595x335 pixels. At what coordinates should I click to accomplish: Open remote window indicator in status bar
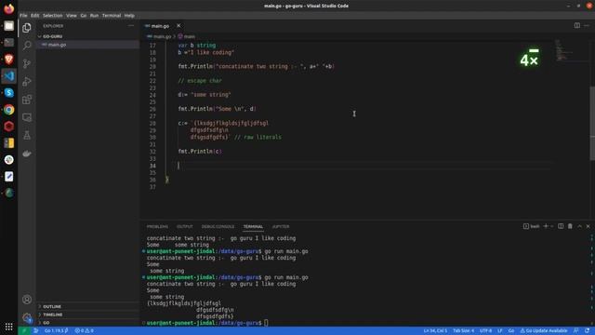click(x=24, y=331)
